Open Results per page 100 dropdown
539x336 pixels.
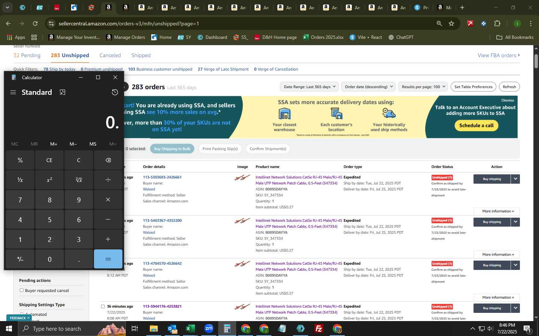pyautogui.click(x=423, y=87)
